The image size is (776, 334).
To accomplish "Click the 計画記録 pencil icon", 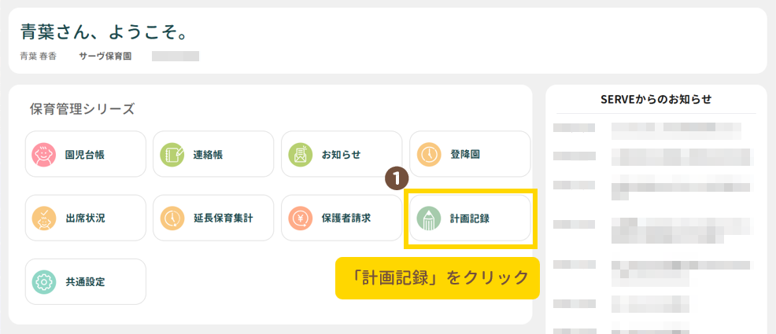I will coord(429,218).
